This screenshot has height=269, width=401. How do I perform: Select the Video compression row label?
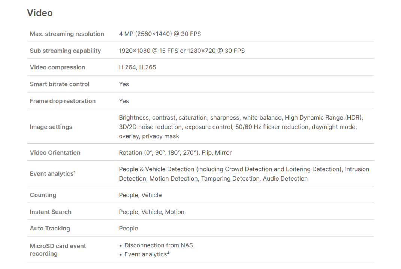(57, 67)
